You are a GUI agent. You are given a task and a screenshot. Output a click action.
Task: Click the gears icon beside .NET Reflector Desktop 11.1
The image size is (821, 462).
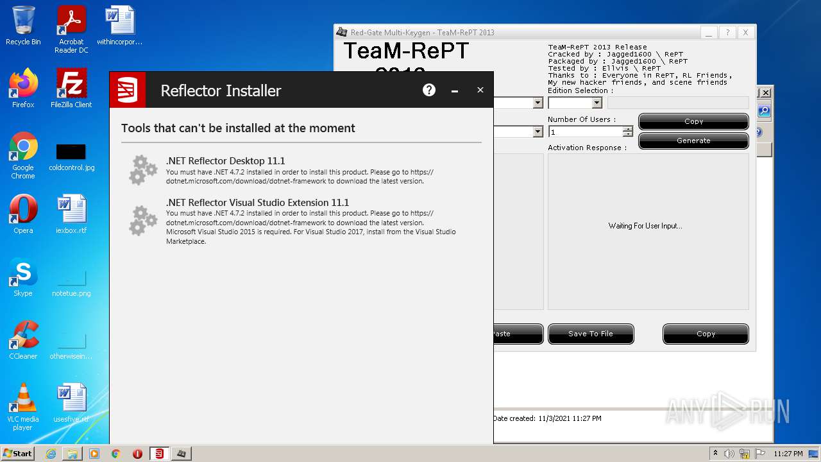142,170
